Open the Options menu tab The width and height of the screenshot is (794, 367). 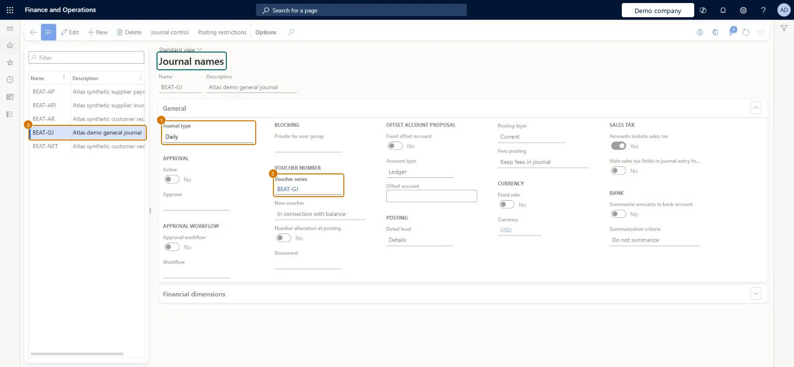pyautogui.click(x=266, y=32)
